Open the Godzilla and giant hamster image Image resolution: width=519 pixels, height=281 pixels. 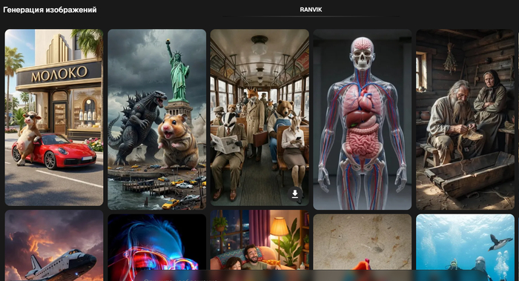click(x=157, y=119)
